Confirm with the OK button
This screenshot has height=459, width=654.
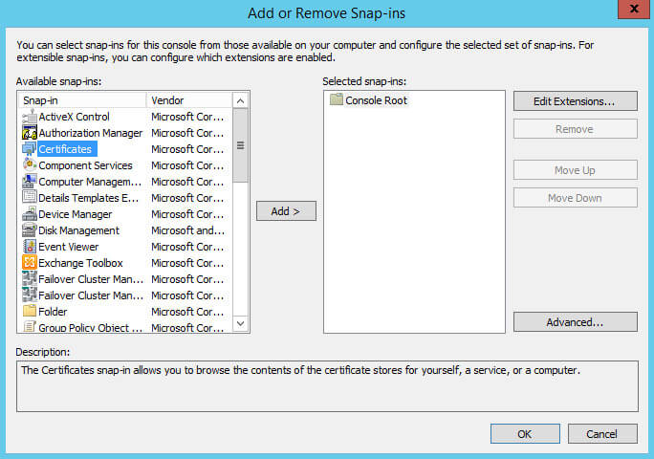[x=525, y=434]
